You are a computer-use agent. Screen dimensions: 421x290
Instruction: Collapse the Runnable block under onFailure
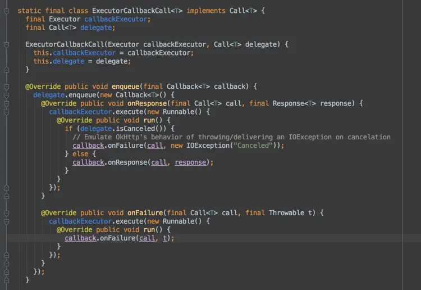coord(6,221)
